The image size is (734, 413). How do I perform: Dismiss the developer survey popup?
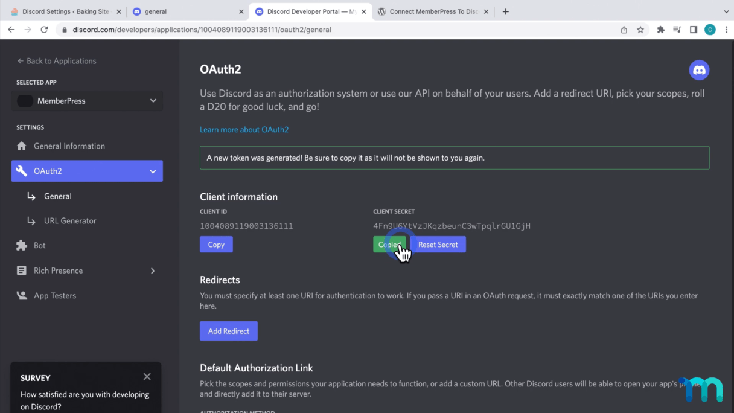click(147, 376)
